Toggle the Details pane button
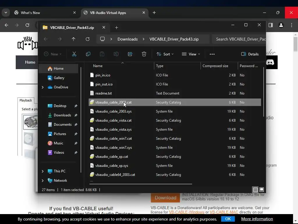The height and width of the screenshot is (224, 298). (250, 54)
